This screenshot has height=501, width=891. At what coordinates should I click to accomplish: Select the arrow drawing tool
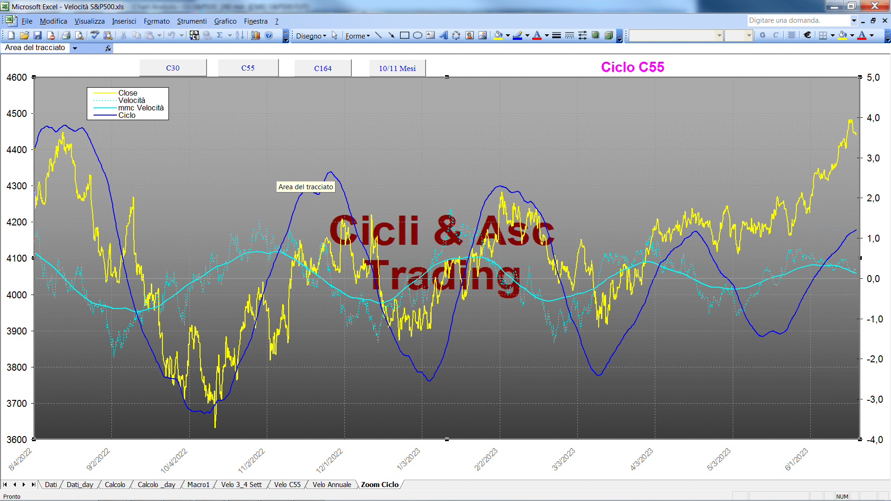pos(391,35)
